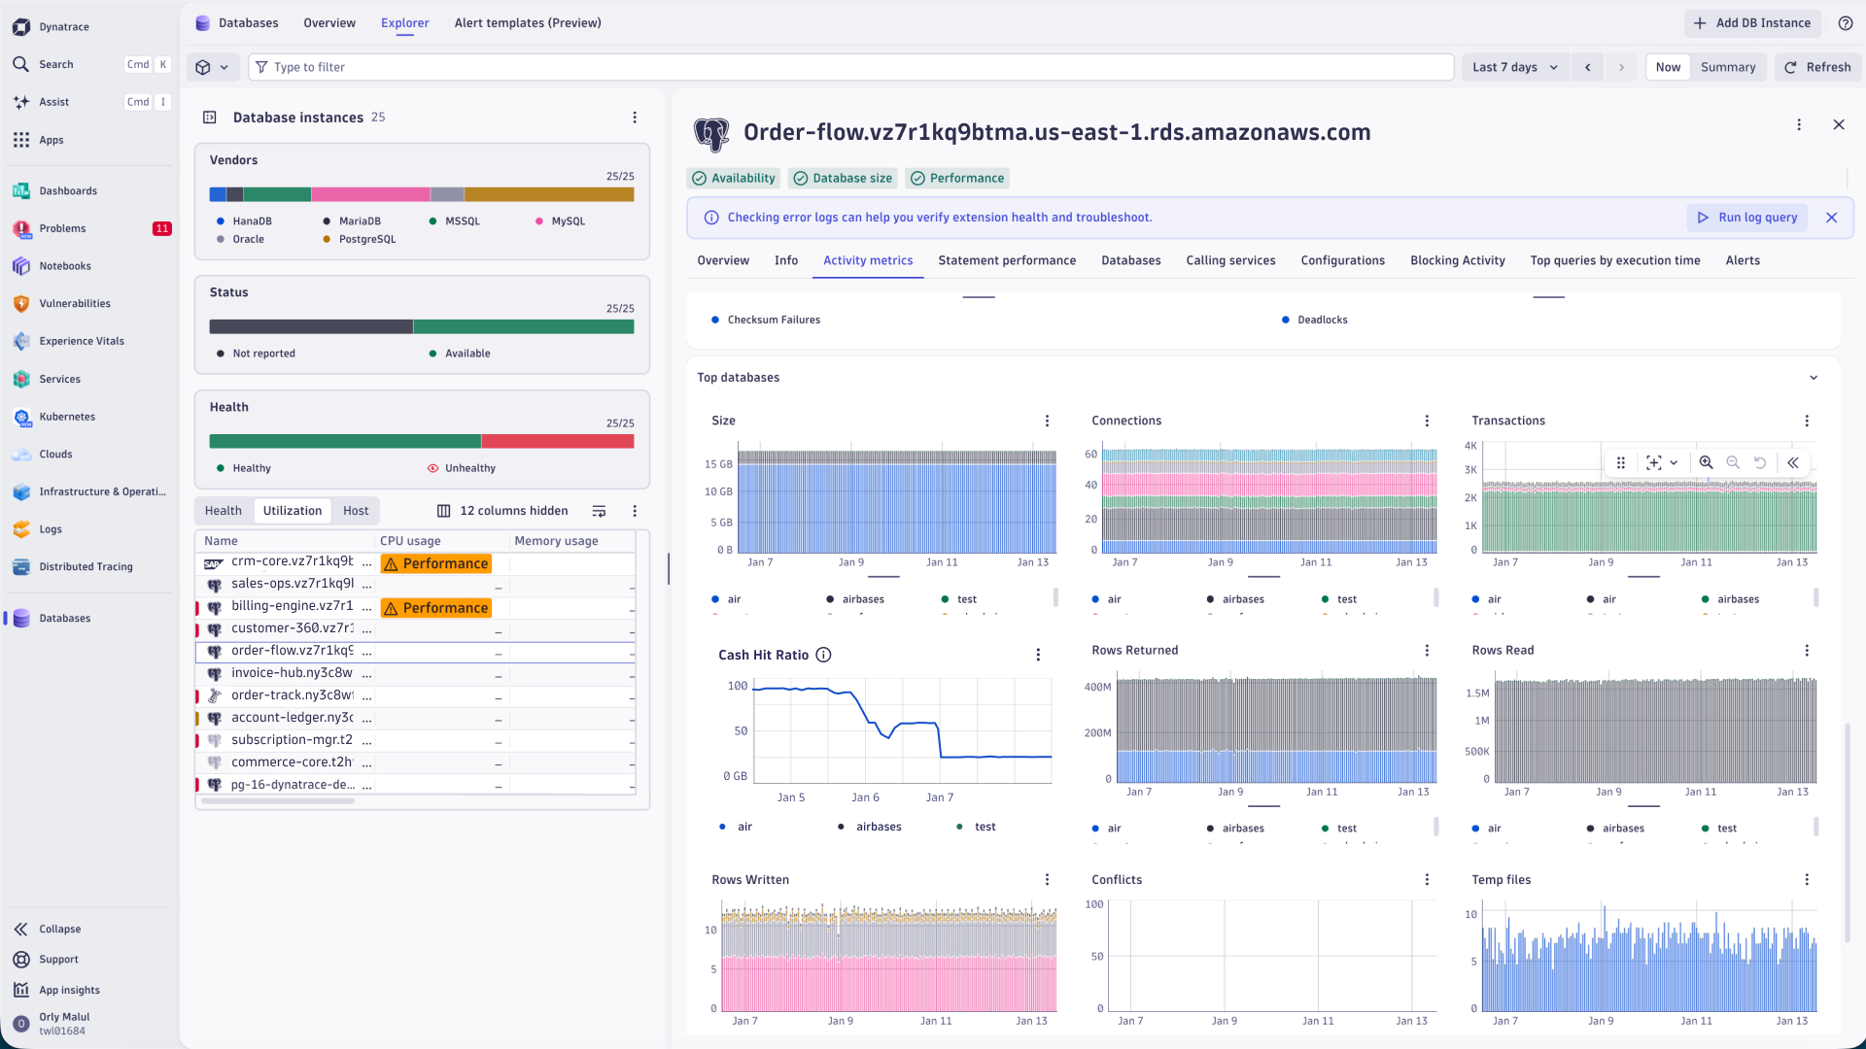Viewport: 1866px width, 1049px height.
Task: Click help question mark icon top right
Action: coord(1845,23)
